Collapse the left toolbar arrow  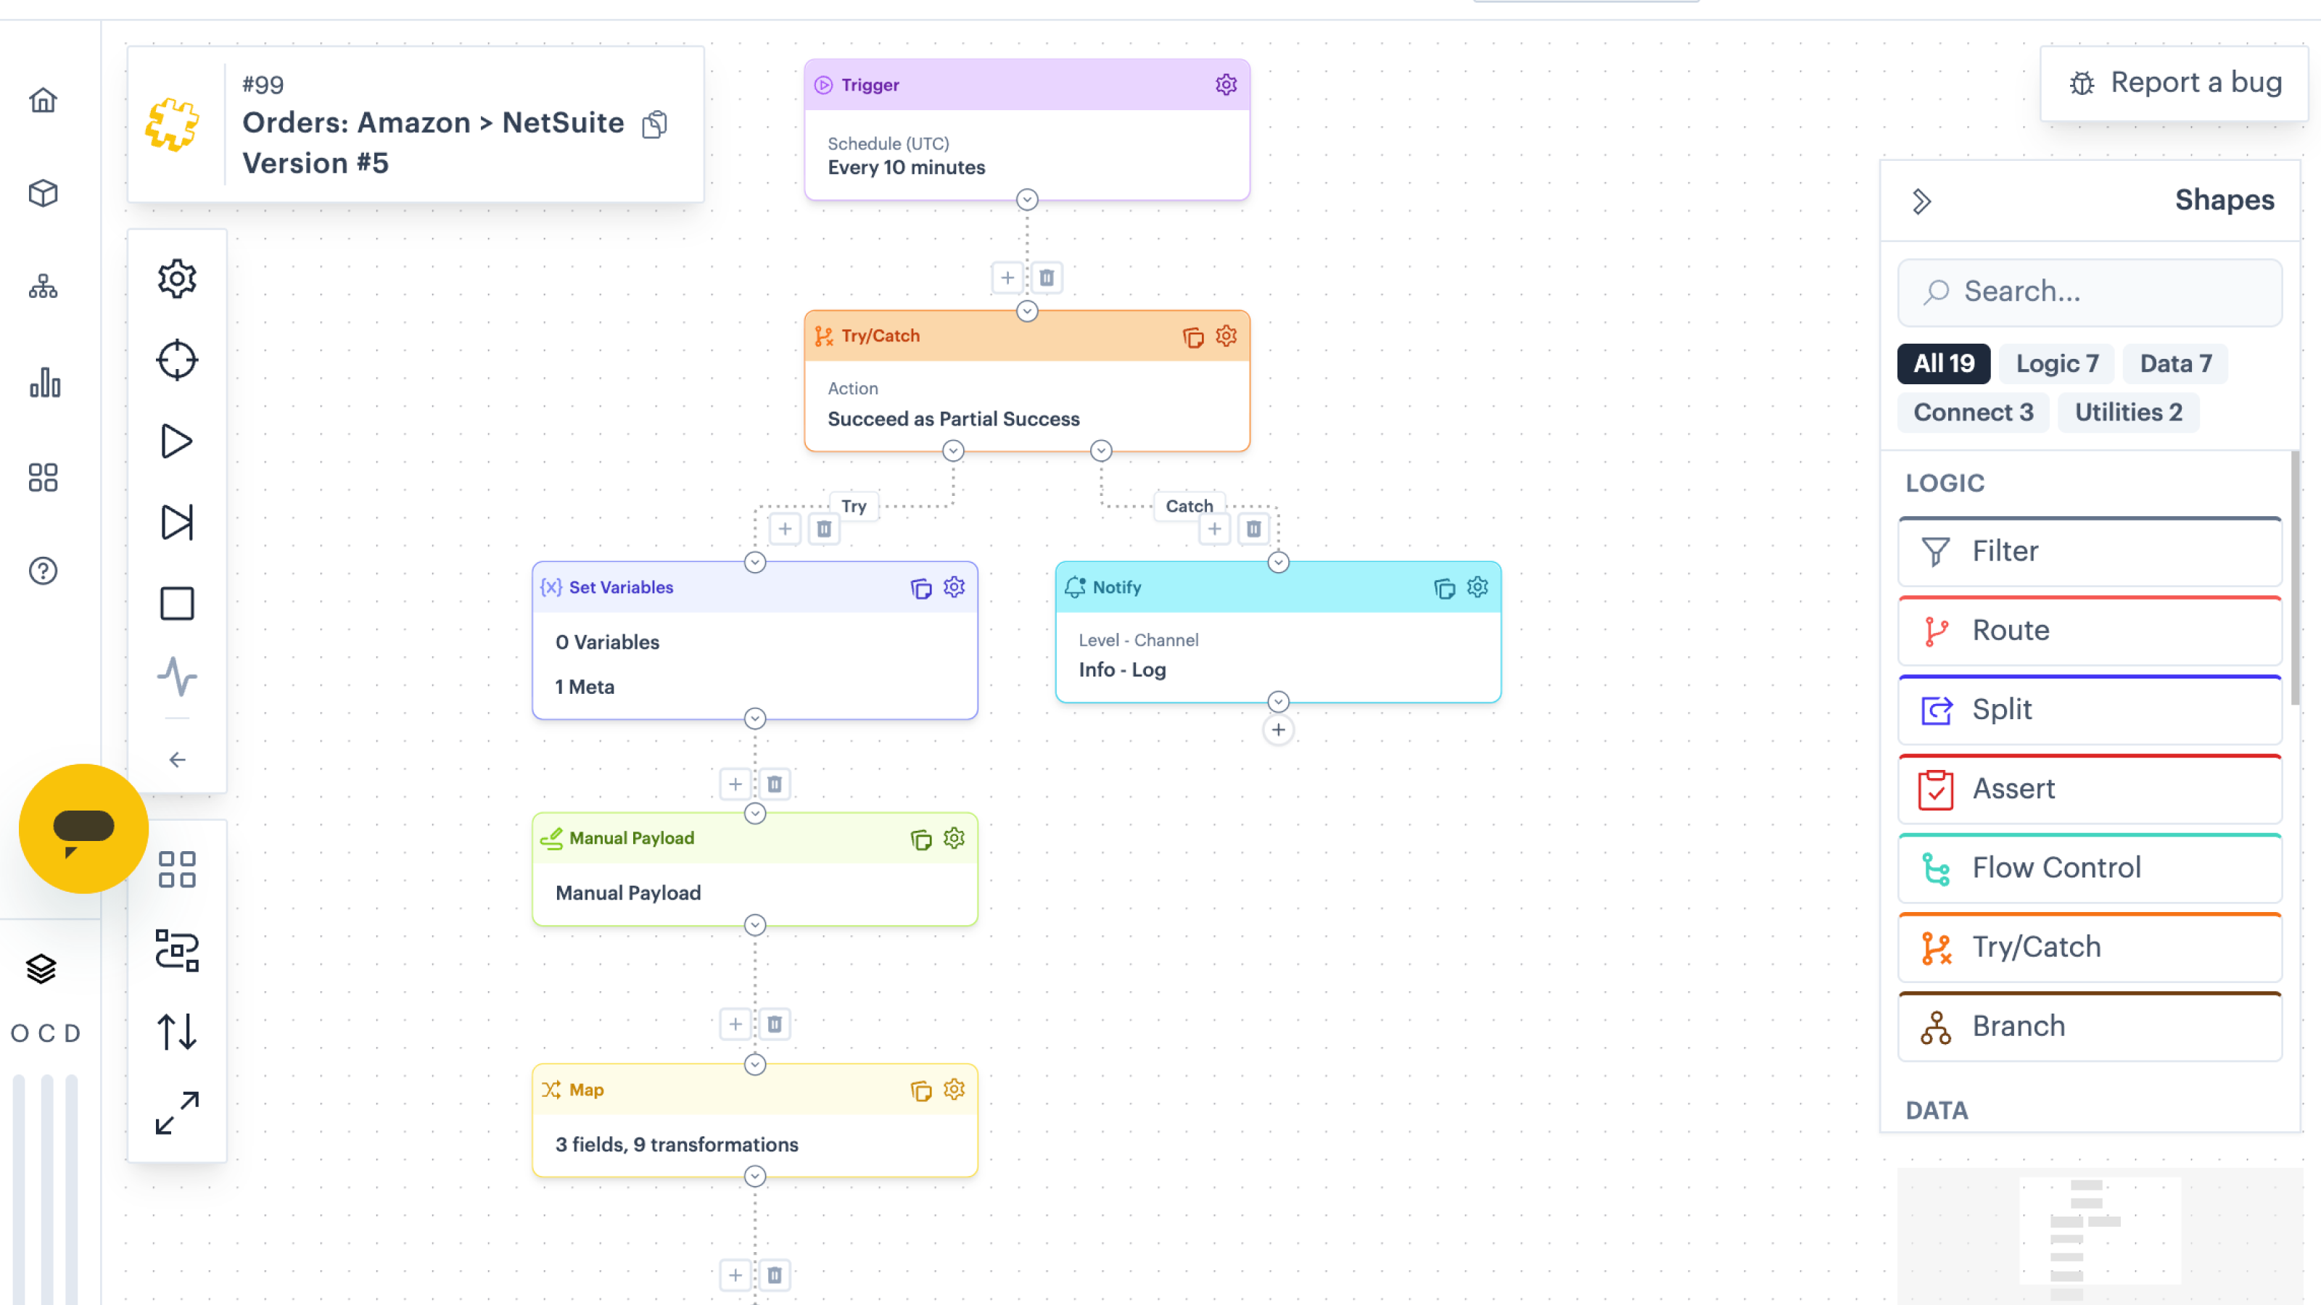click(176, 760)
